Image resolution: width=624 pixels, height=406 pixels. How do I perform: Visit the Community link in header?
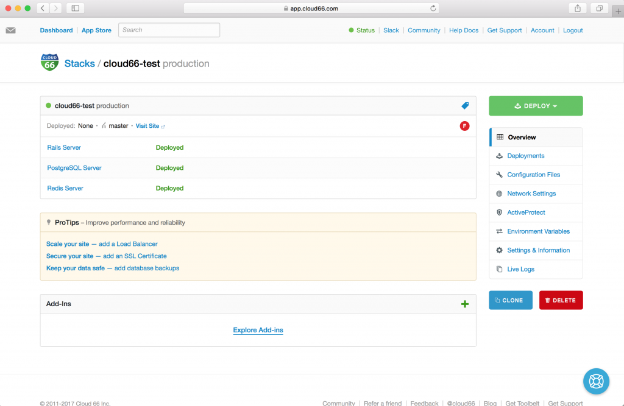(x=424, y=30)
